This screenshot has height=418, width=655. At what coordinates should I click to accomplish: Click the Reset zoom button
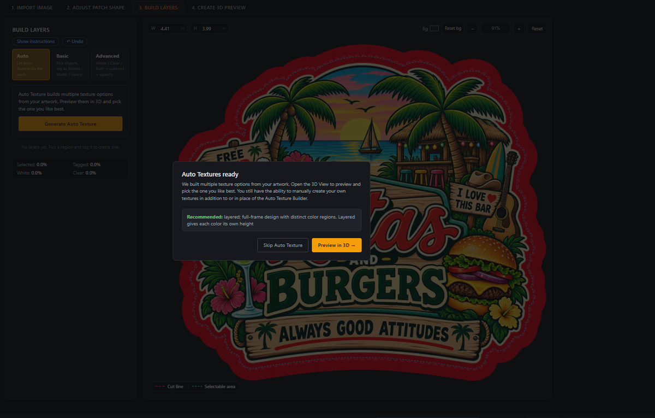coord(537,28)
